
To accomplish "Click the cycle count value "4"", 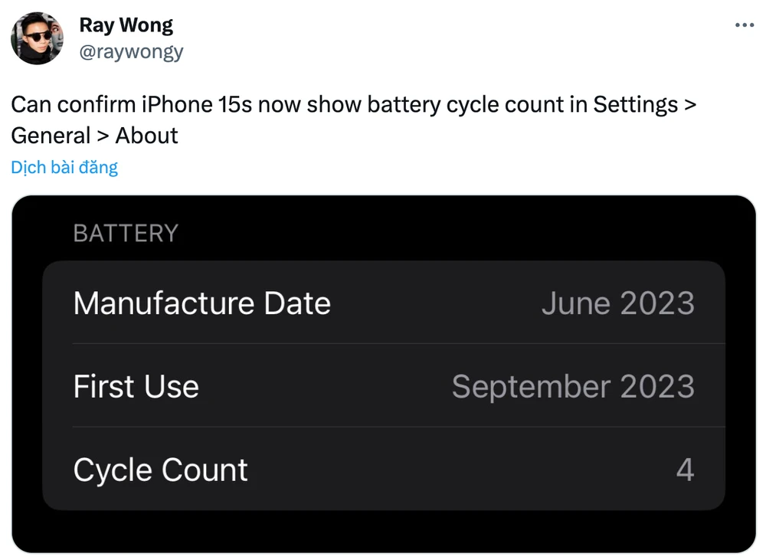I will [x=687, y=470].
